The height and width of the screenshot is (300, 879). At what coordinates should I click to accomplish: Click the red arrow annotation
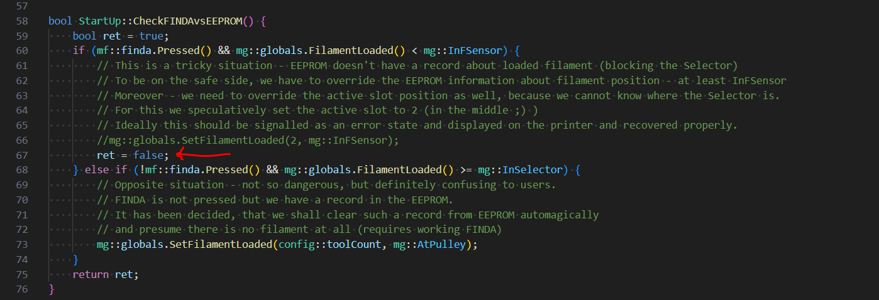click(203, 154)
